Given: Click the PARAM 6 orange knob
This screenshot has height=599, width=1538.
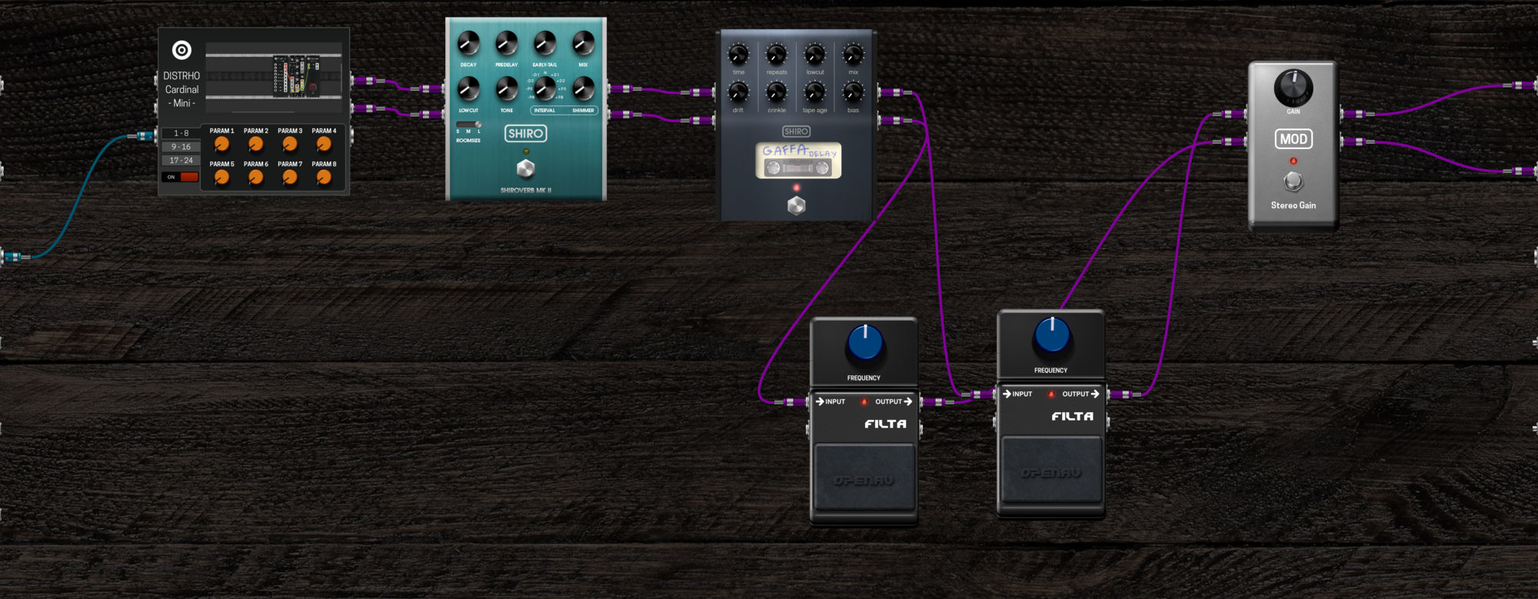Looking at the screenshot, I should (255, 178).
